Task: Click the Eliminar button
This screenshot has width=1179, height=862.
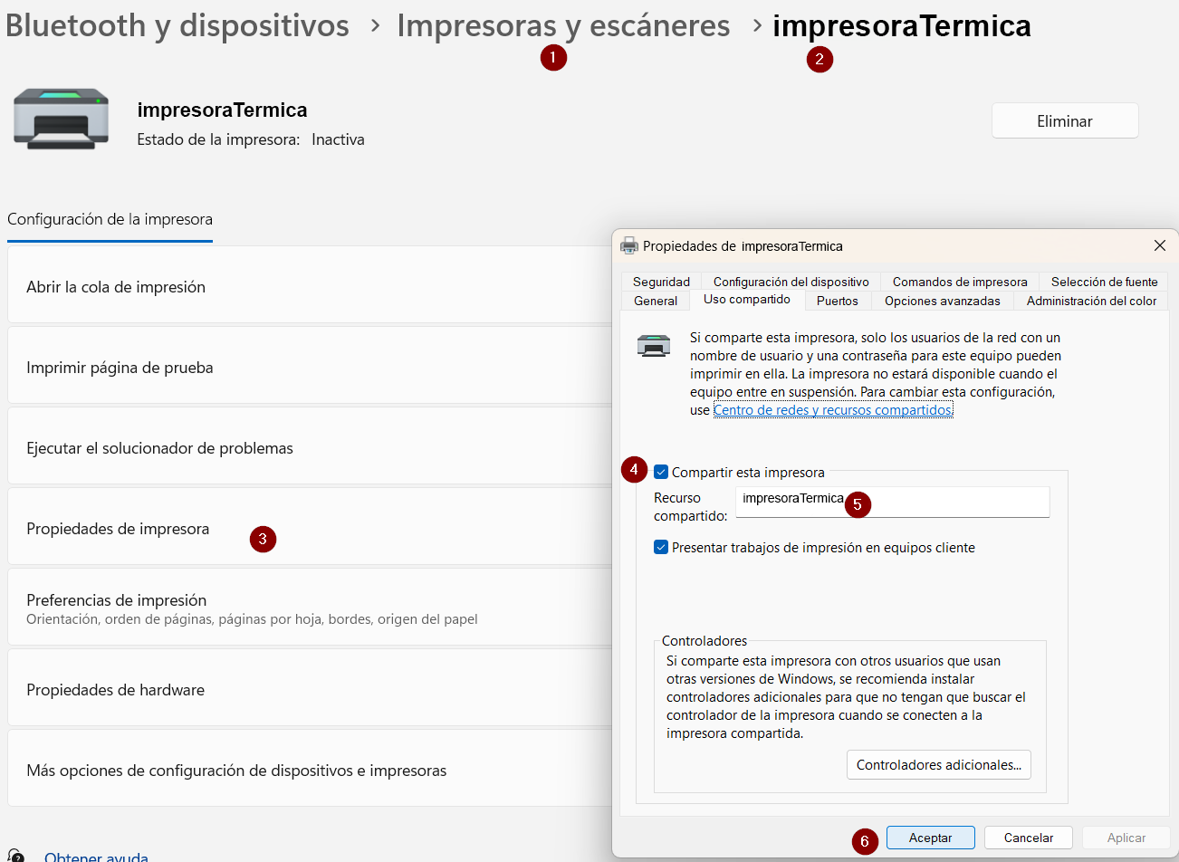Action: pos(1065,119)
